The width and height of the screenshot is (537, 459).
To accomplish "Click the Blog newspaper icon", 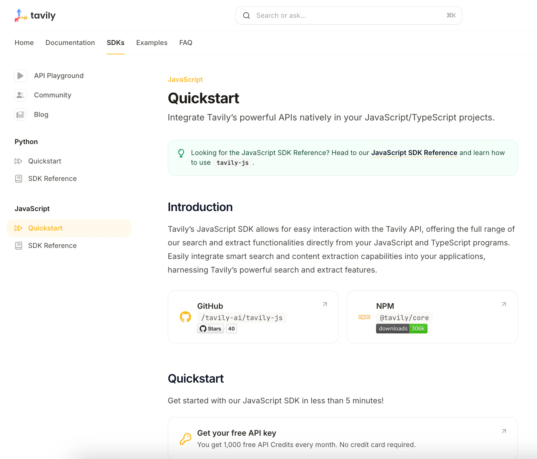I will pyautogui.click(x=20, y=115).
